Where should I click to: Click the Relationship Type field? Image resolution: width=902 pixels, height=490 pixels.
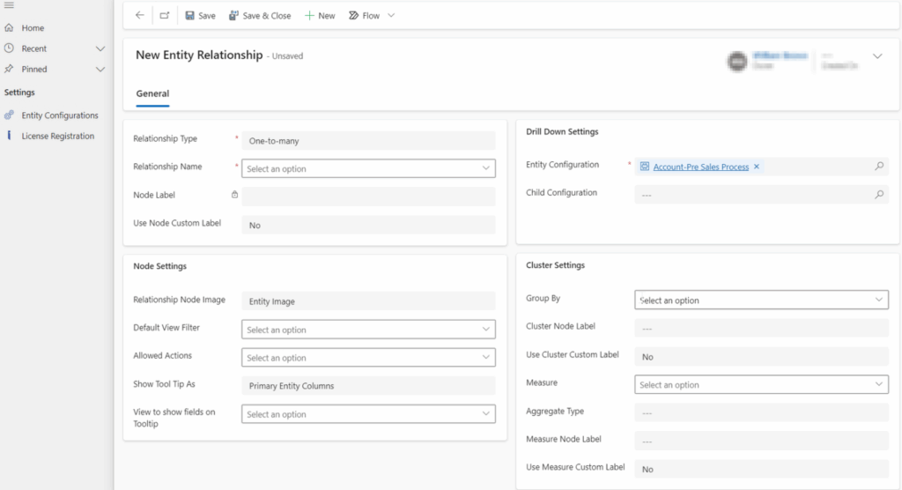click(x=368, y=140)
